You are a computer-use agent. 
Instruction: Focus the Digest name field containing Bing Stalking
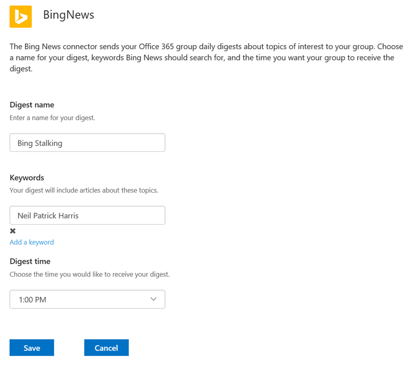(x=87, y=143)
